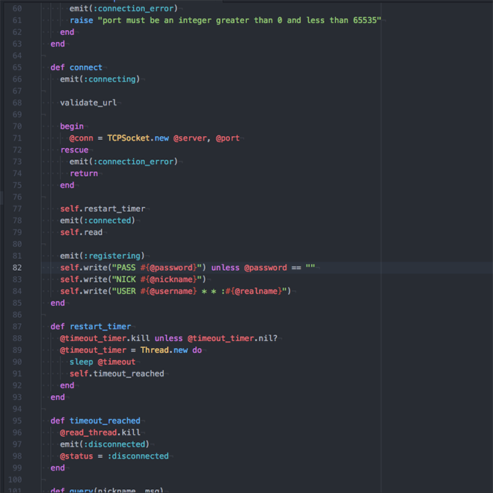Click '@status' on line 98
This screenshot has height=493, width=493.
pyautogui.click(x=76, y=456)
